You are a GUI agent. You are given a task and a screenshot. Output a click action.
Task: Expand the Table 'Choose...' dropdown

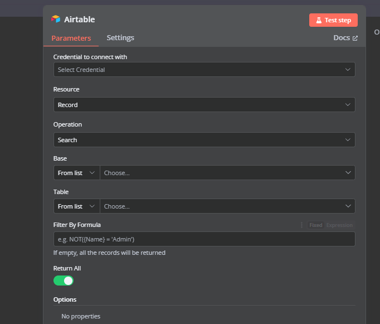tap(227, 206)
